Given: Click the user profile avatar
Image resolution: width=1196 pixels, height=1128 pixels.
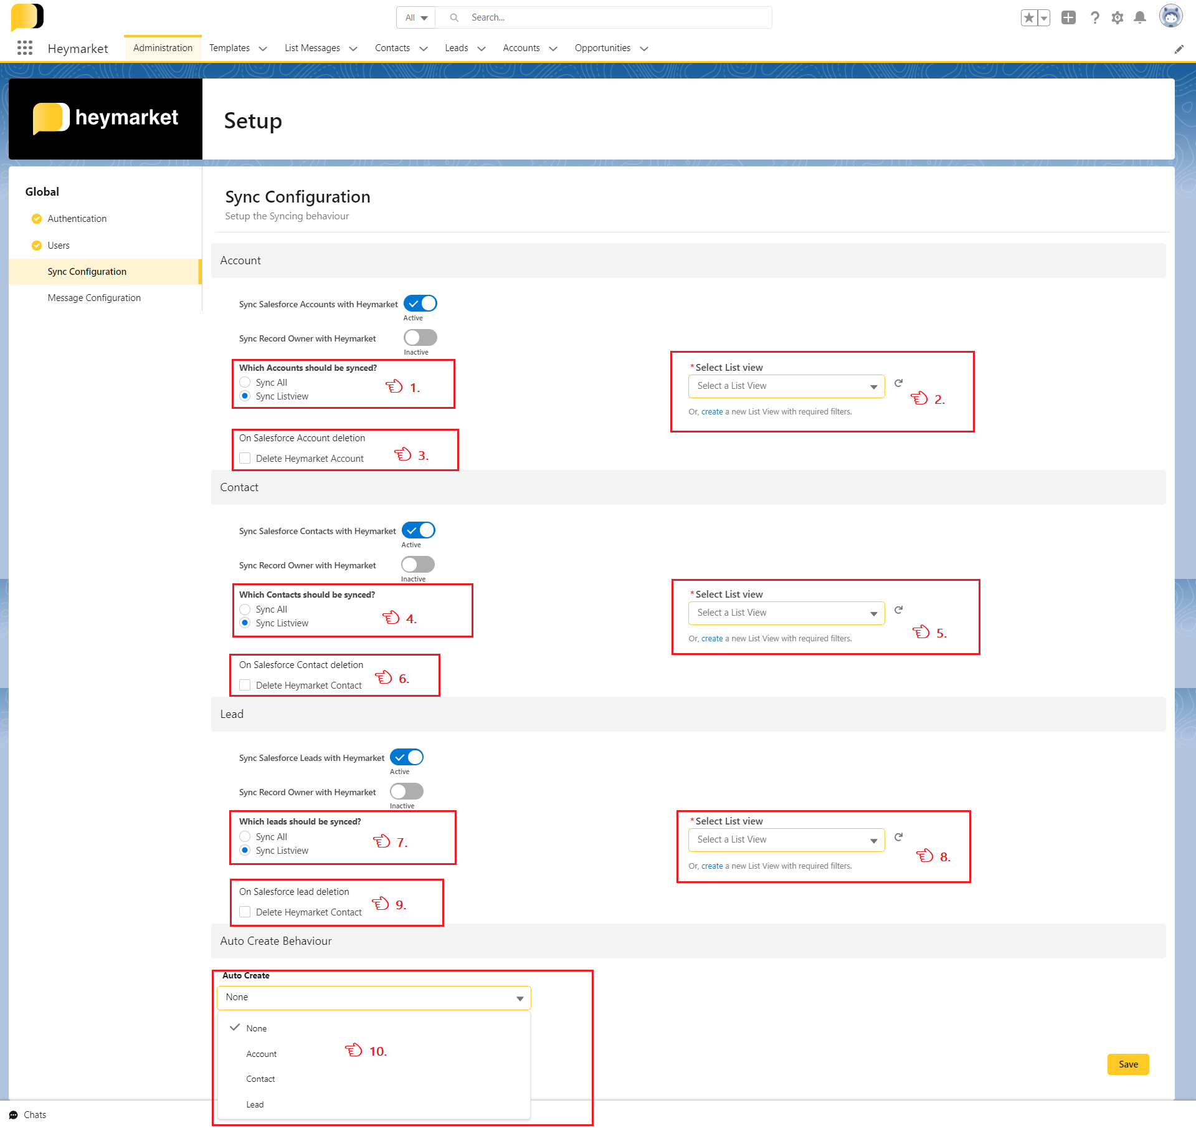Looking at the screenshot, I should point(1170,16).
